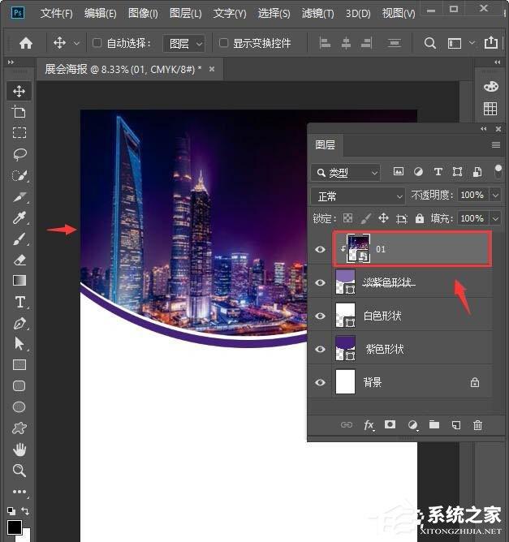Hide the 白色形状 layer
The height and width of the screenshot is (542, 509).
320,316
